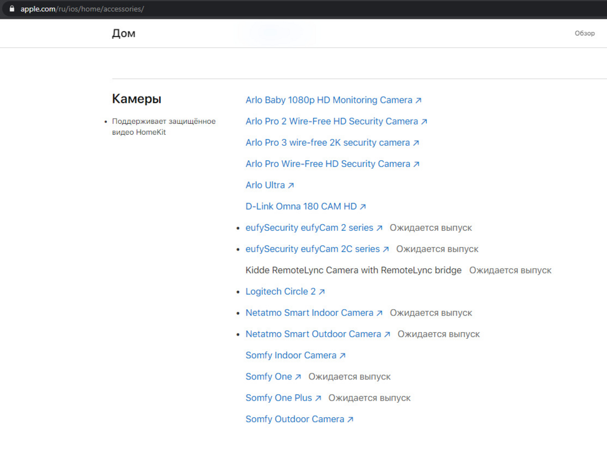This screenshot has height=450, width=607.
Task: Open Arlo Pro Wire-Free HD Security Camera link
Action: point(333,164)
